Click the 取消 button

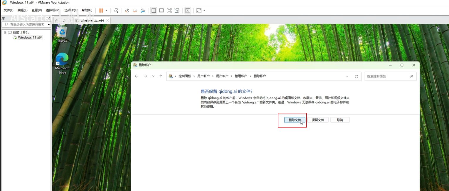(x=340, y=120)
